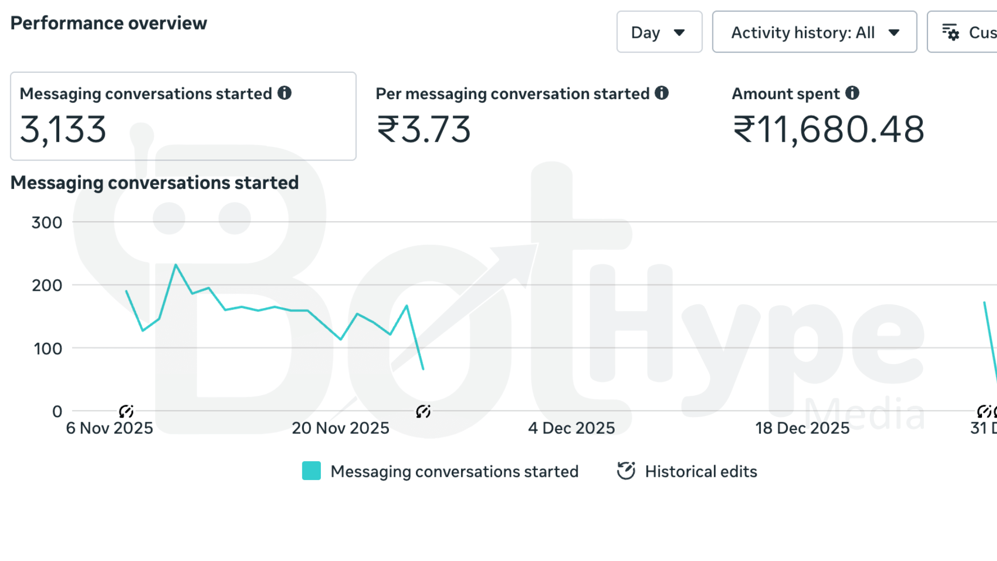Click the teal Messaging conversations legend swatch

click(312, 471)
